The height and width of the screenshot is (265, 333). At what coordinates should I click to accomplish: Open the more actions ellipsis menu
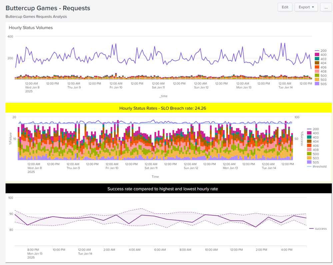[326, 7]
